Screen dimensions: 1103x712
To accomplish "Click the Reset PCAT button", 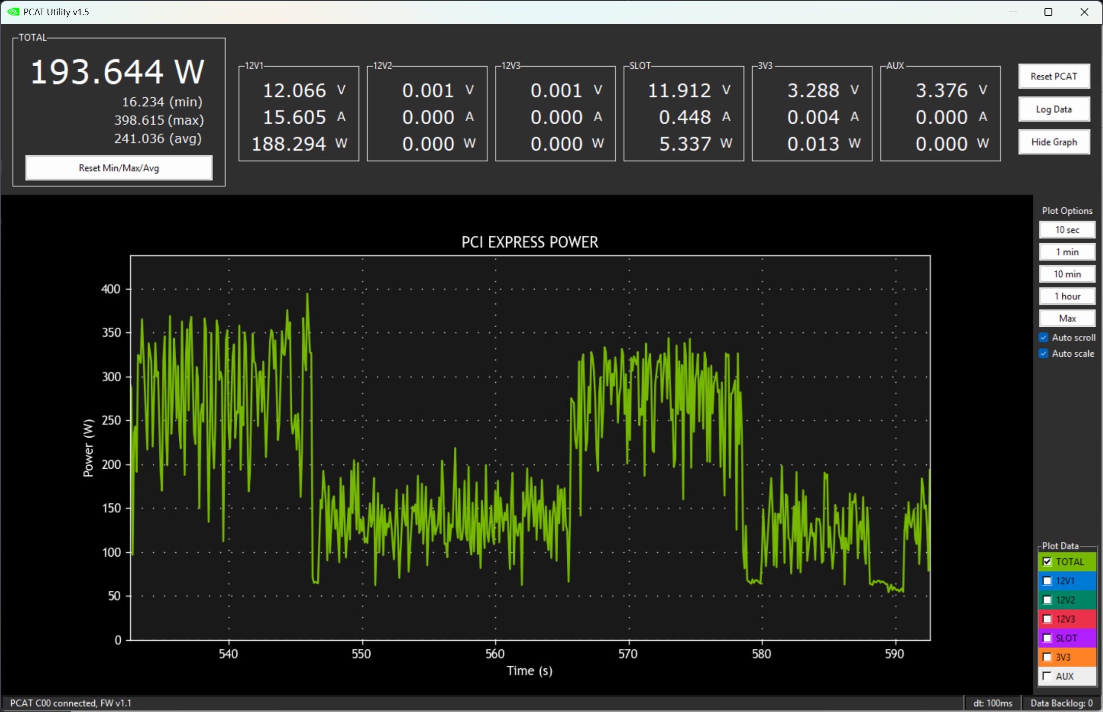I will tap(1054, 76).
